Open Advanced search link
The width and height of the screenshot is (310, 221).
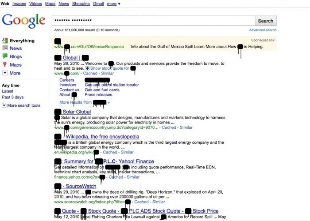click(x=263, y=30)
